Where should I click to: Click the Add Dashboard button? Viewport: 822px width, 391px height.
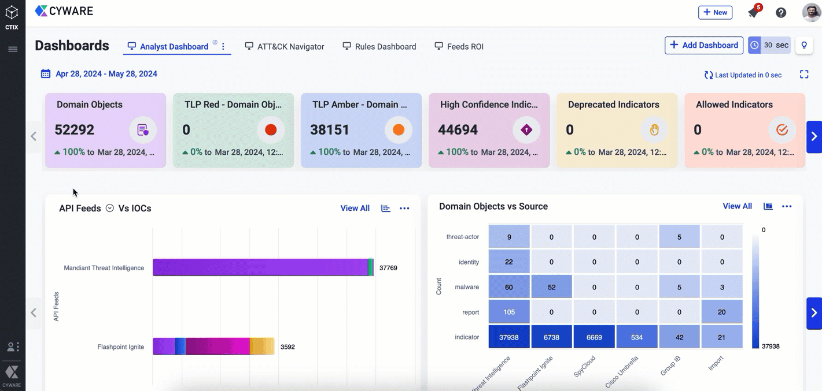[704, 46]
